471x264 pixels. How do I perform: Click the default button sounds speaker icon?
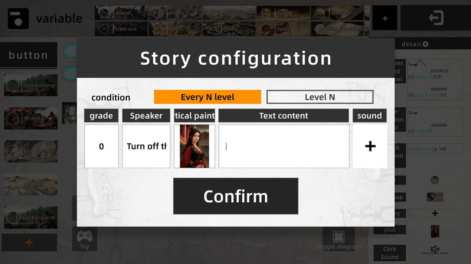point(435,249)
